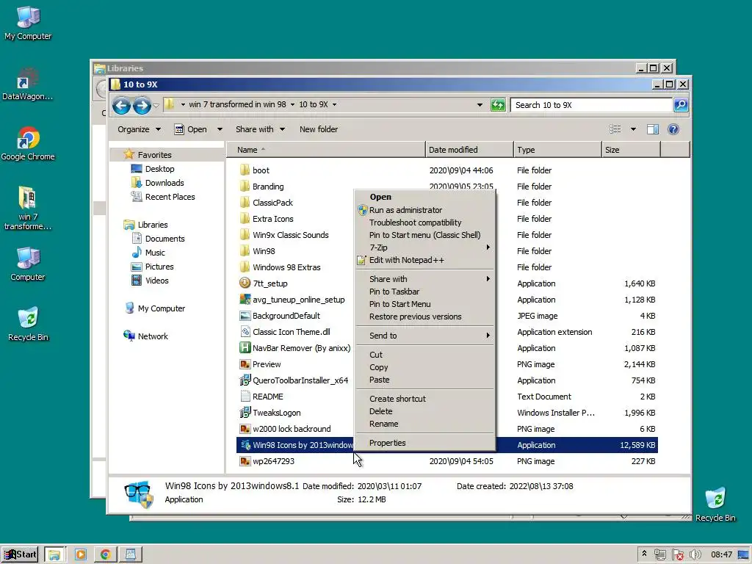Click the Chrome taskbar icon
This screenshot has height=564, width=752.
click(x=105, y=554)
